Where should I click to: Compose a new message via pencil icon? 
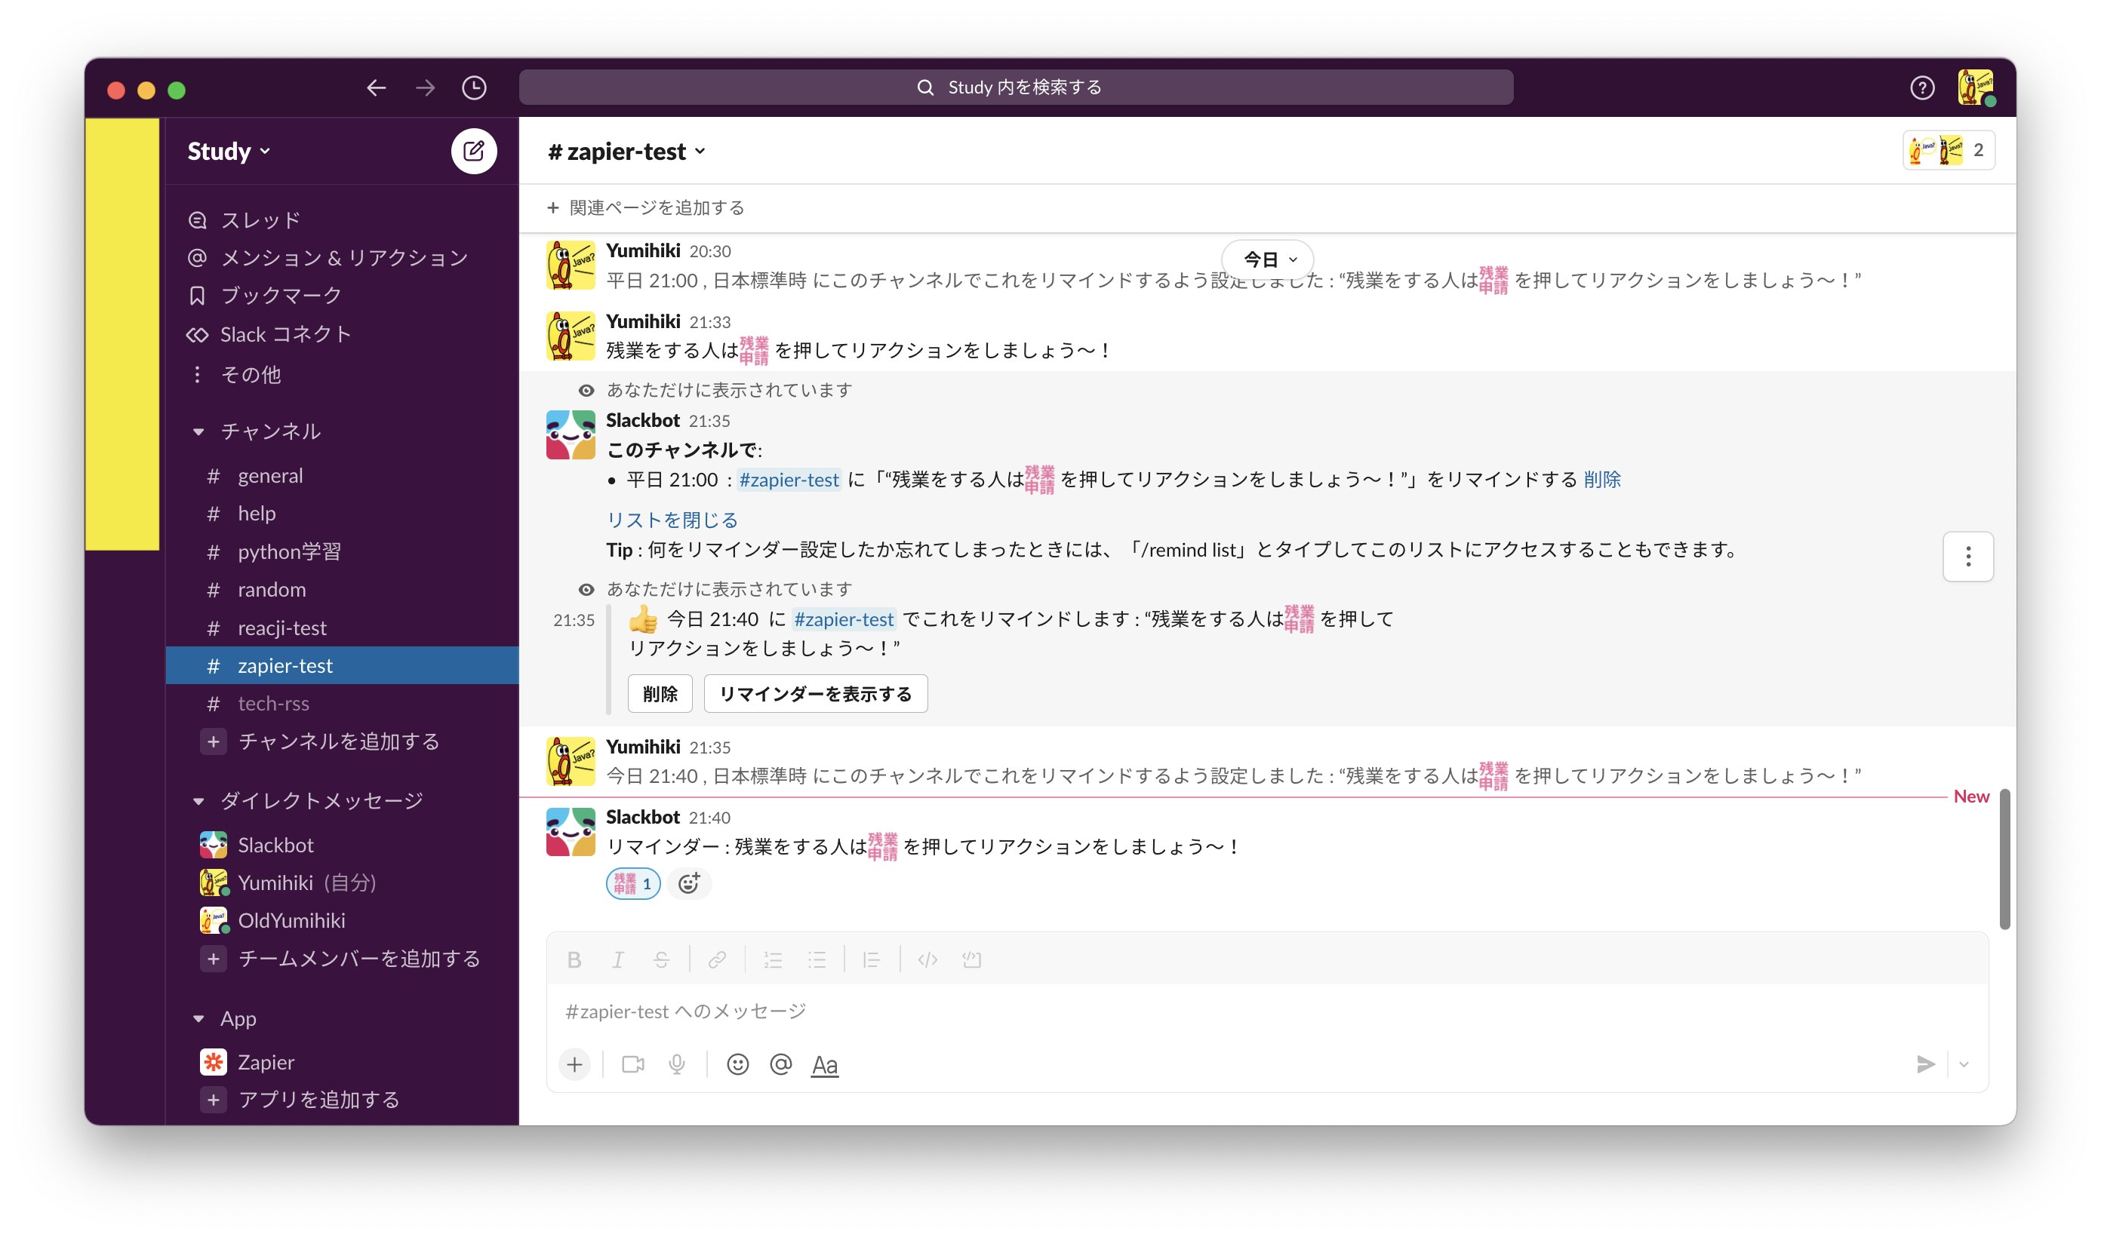pos(474,151)
